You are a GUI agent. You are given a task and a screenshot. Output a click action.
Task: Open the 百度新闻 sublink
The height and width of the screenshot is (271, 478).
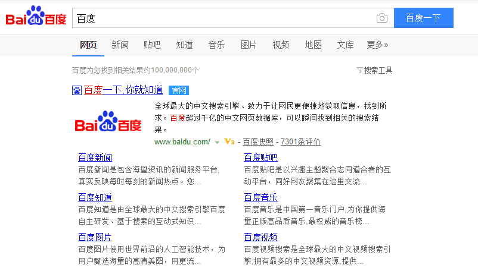[95, 157]
